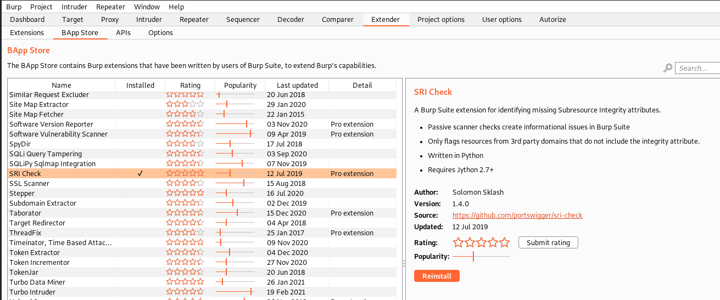
Task: Switch to the Proxy tab
Action: [110, 20]
